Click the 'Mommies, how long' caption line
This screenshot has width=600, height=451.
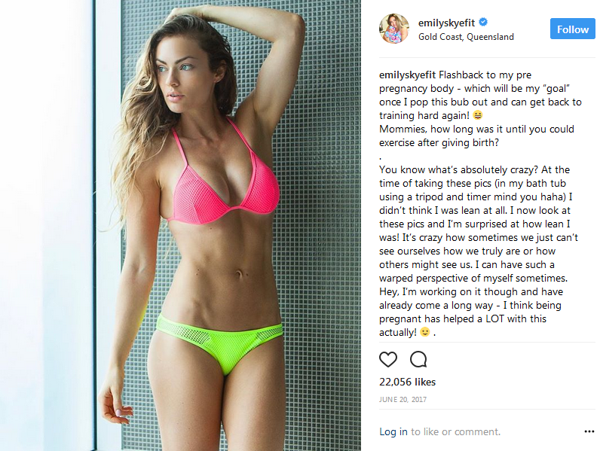pos(476,130)
